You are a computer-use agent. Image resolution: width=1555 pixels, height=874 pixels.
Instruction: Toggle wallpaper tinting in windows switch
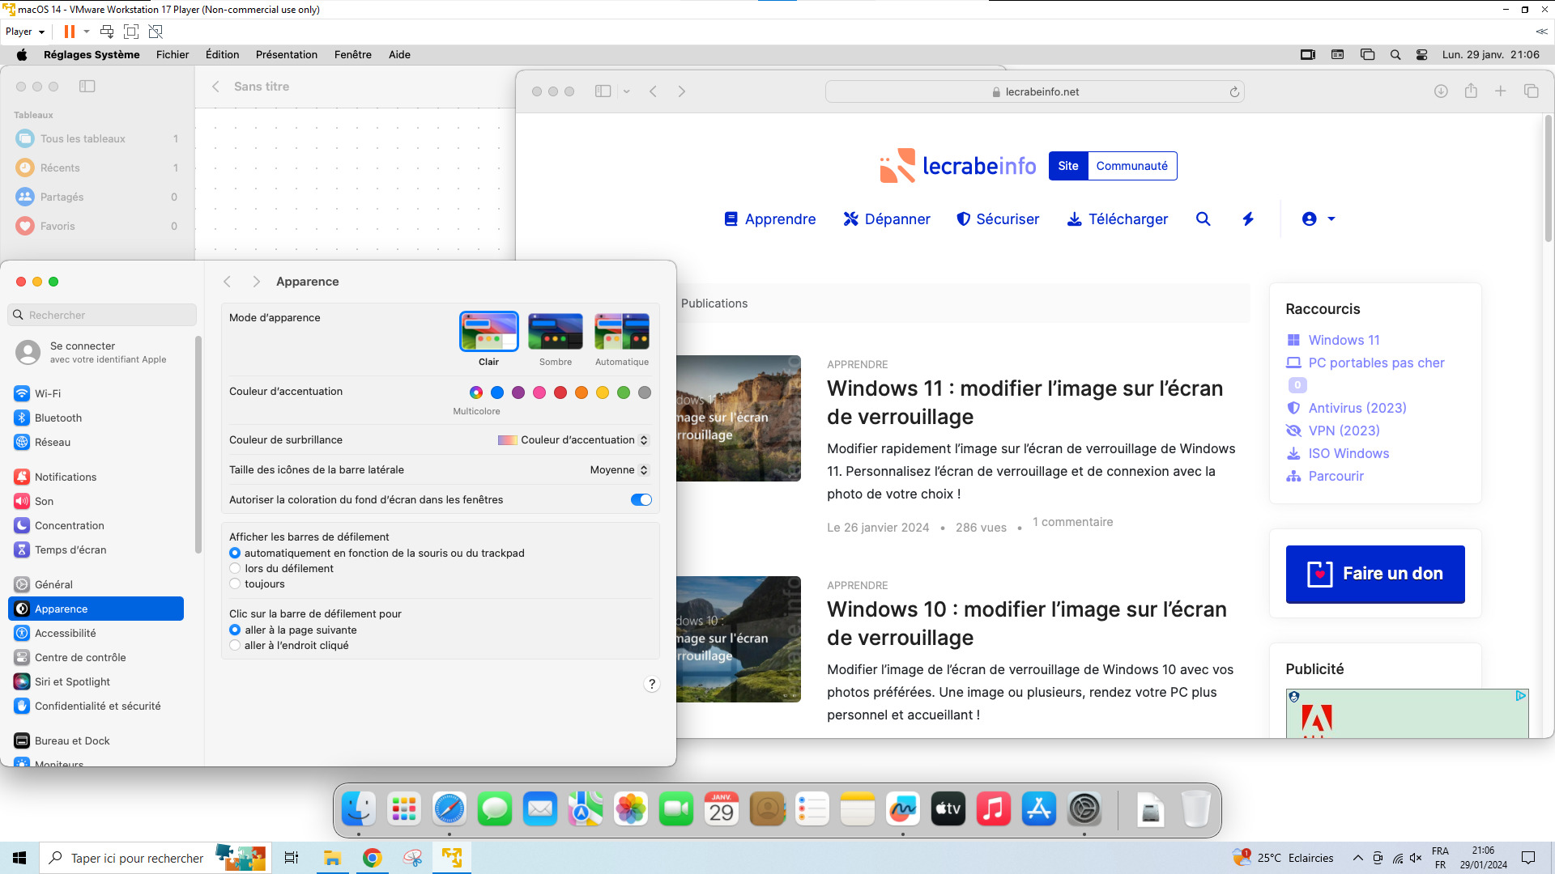pyautogui.click(x=641, y=499)
